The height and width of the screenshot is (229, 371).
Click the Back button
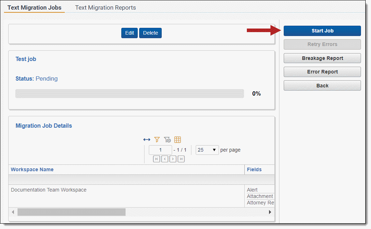coord(322,86)
